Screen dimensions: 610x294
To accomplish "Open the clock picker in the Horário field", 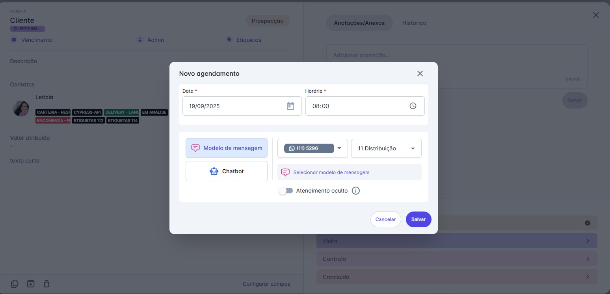I will pyautogui.click(x=413, y=106).
